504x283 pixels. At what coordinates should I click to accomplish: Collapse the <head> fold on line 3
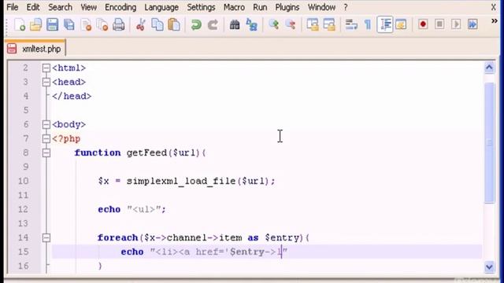pyautogui.click(x=46, y=82)
